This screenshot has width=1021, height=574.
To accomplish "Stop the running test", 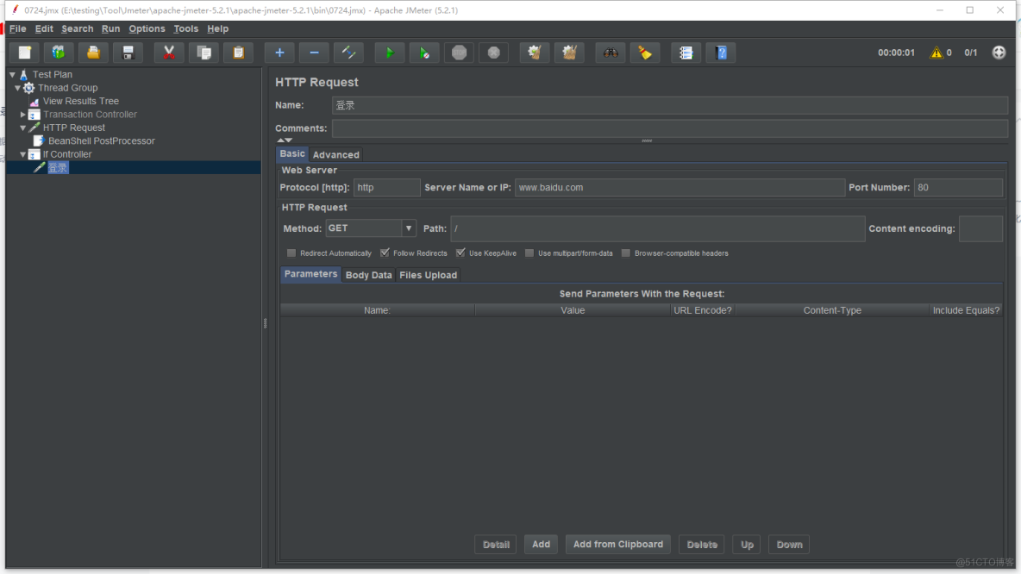I will pyautogui.click(x=459, y=53).
